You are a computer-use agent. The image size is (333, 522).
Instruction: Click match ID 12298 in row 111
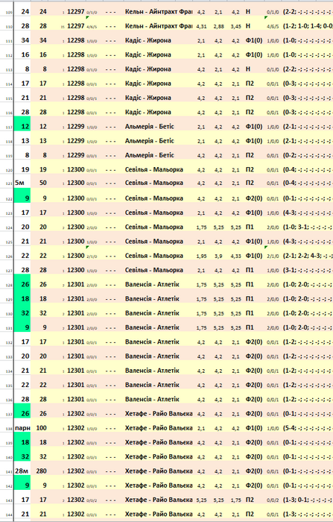(76, 40)
